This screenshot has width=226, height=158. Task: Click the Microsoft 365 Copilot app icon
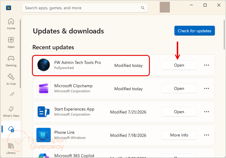pyautogui.click(x=44, y=155)
